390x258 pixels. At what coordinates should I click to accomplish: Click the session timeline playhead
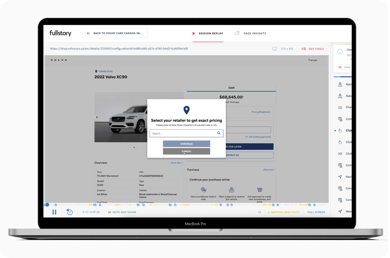47,205
